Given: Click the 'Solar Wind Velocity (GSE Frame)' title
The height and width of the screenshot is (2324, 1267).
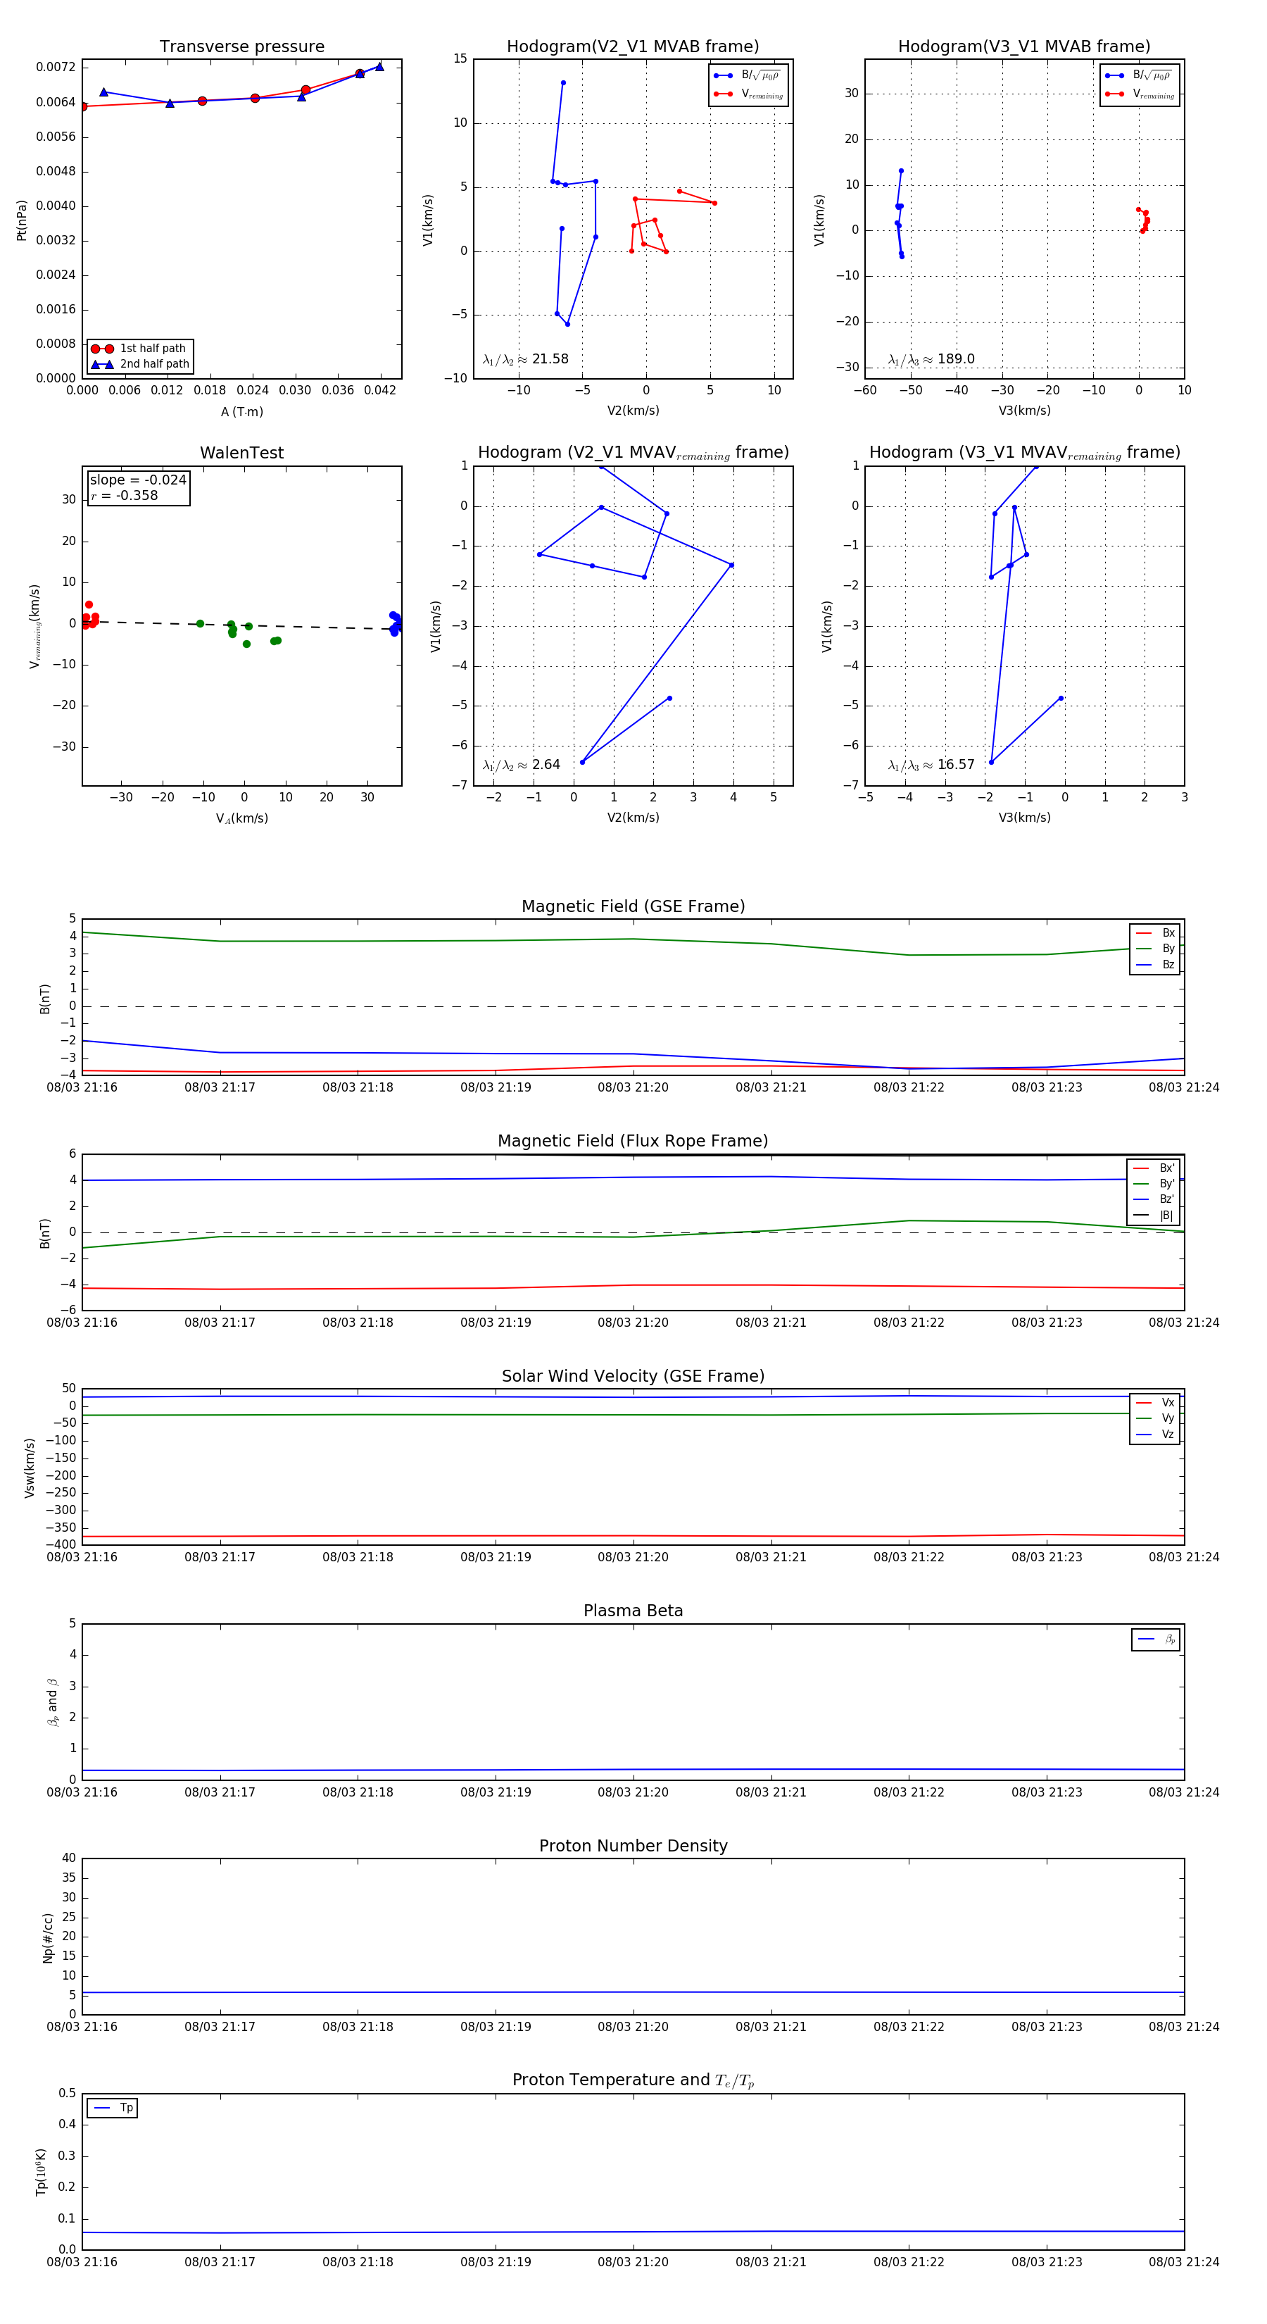Looking at the screenshot, I should point(633,1376).
